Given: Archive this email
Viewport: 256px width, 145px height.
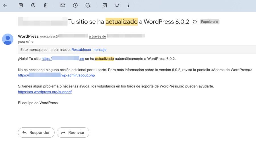Looking at the screenshot, I should coord(21,5).
